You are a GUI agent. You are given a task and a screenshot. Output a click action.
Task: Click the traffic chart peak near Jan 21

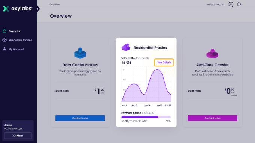157,70
